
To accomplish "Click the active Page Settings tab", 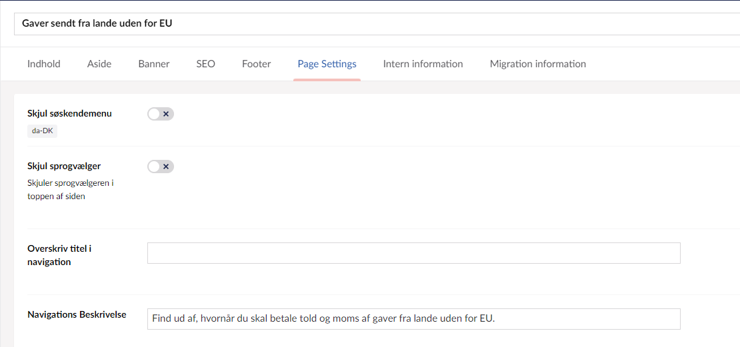I will pos(327,64).
